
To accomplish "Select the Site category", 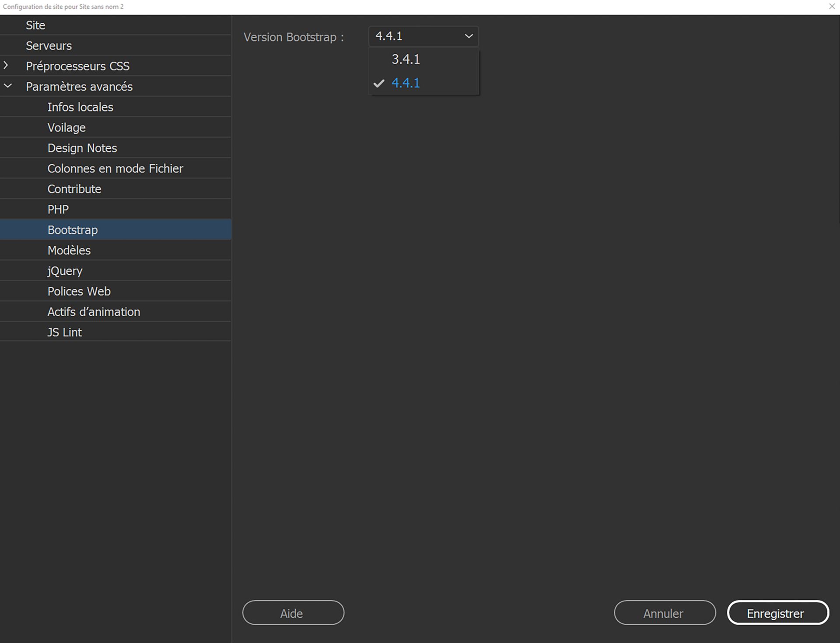I will click(x=35, y=25).
